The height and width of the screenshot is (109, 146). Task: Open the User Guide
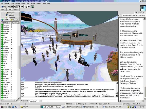pyautogui.click(x=10, y=17)
